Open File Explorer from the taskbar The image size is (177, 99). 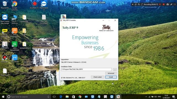point(67,97)
